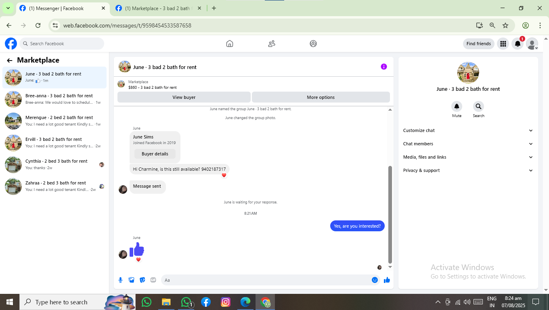Click the heart reaction under 'is this still available'

224,175
